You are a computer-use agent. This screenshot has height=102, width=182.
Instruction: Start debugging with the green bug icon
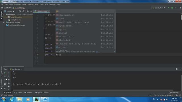(x=172, y=8)
